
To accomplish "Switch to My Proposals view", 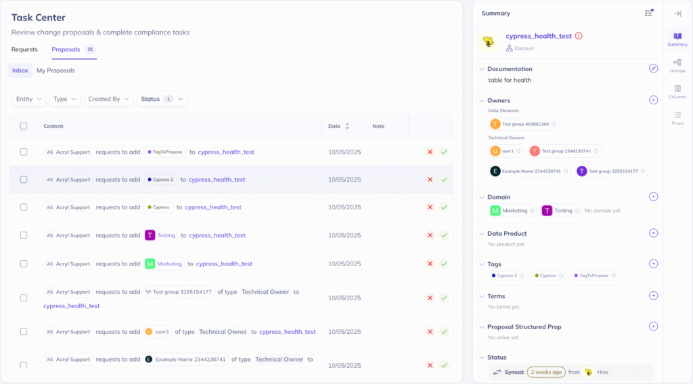I will pos(55,70).
